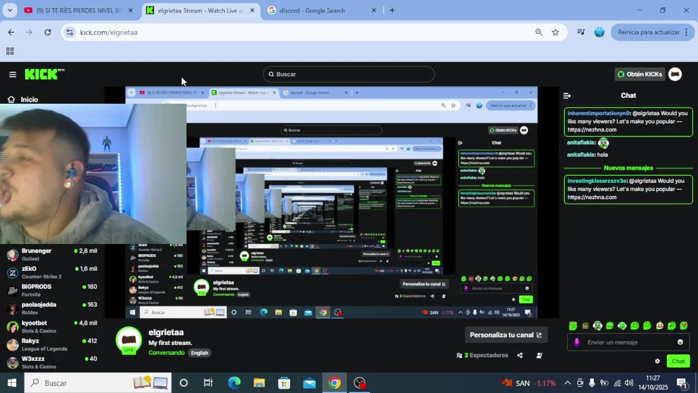Open Microsoft Edge from the taskbar
Image resolution: width=698 pixels, height=393 pixels.
click(x=234, y=383)
